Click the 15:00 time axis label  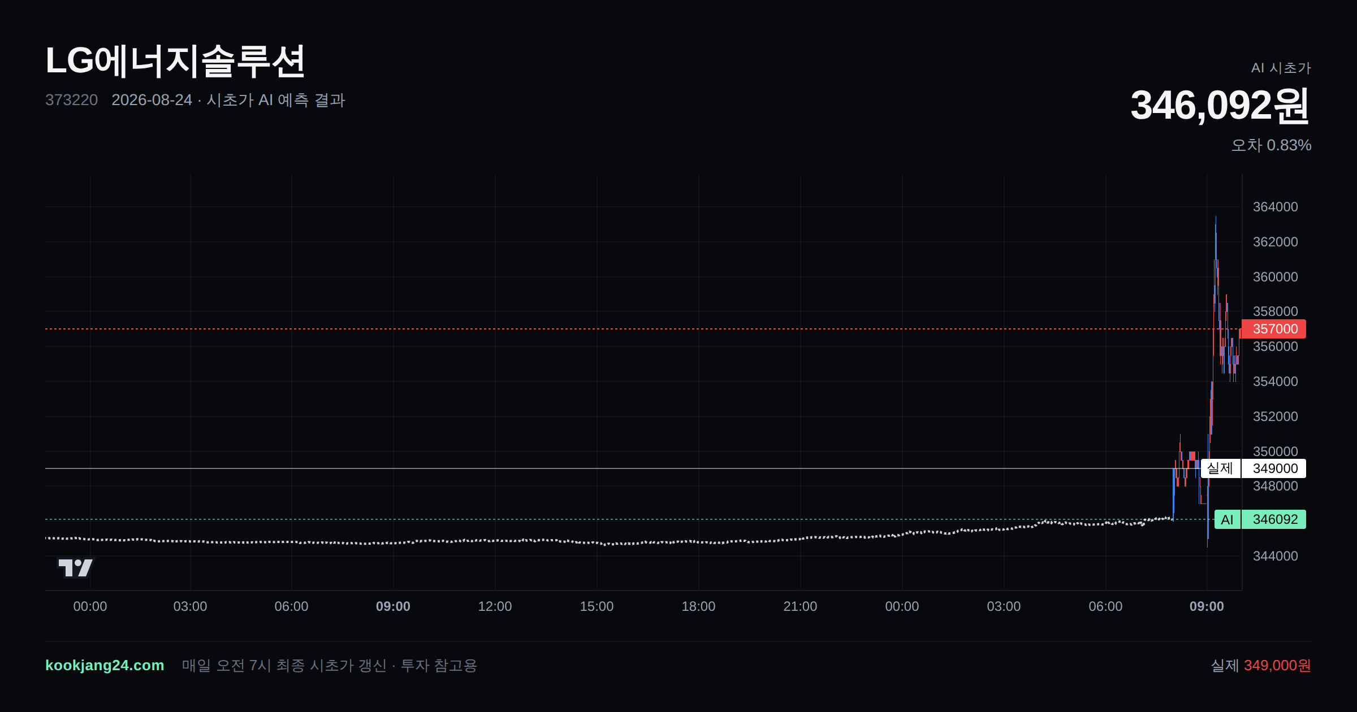597,606
